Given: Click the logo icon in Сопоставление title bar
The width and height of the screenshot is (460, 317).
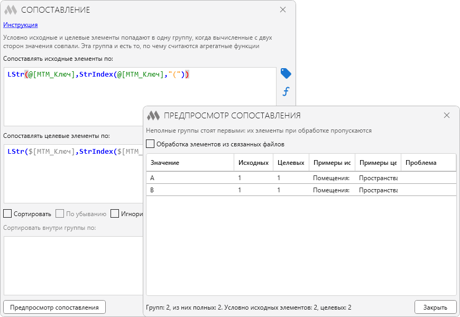Looking at the screenshot, I should click(x=11, y=10).
